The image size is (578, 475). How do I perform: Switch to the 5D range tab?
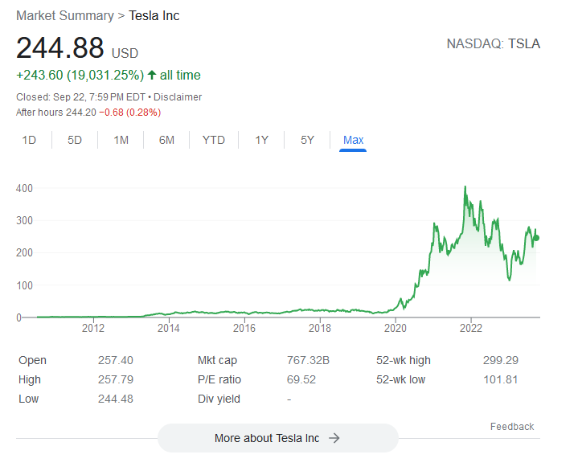tap(75, 140)
